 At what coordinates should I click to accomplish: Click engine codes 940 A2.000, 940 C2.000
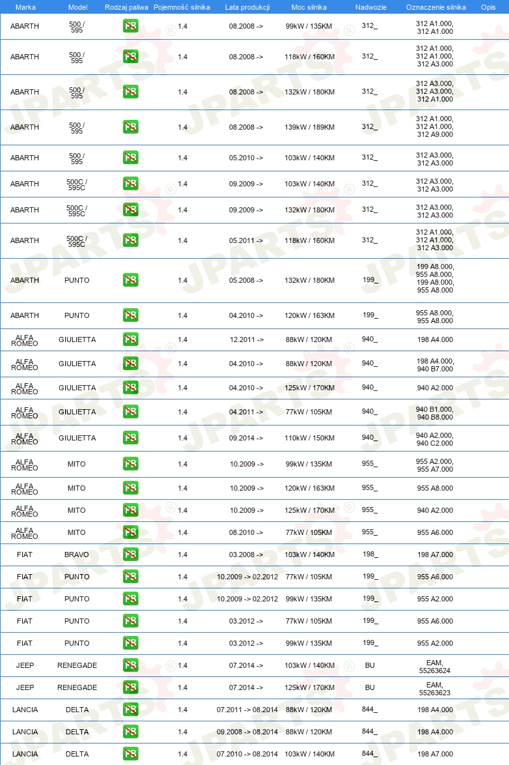(435, 439)
